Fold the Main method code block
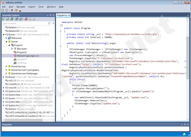191x137 pixels. coord(60,46)
